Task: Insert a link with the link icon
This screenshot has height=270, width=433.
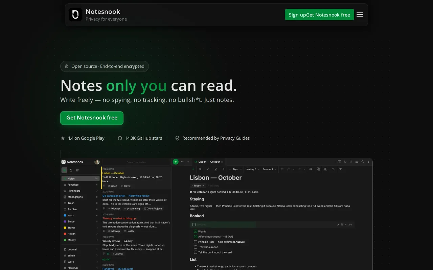Action: click(x=311, y=169)
